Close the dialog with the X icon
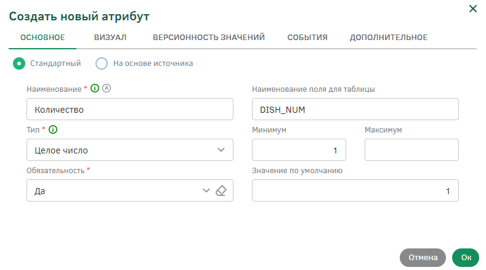 [473, 9]
